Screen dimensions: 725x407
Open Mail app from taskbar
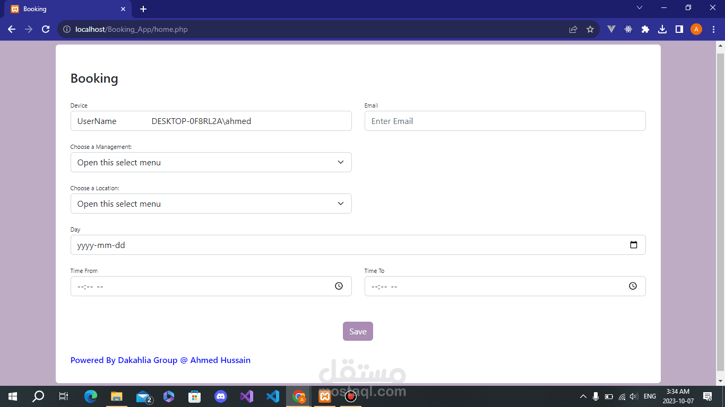143,396
